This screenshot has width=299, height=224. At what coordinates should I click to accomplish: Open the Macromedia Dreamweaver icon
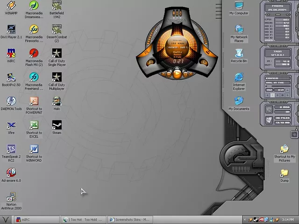click(34, 6)
